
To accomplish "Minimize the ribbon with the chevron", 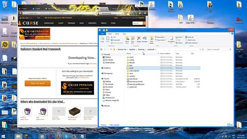I will (229, 34).
